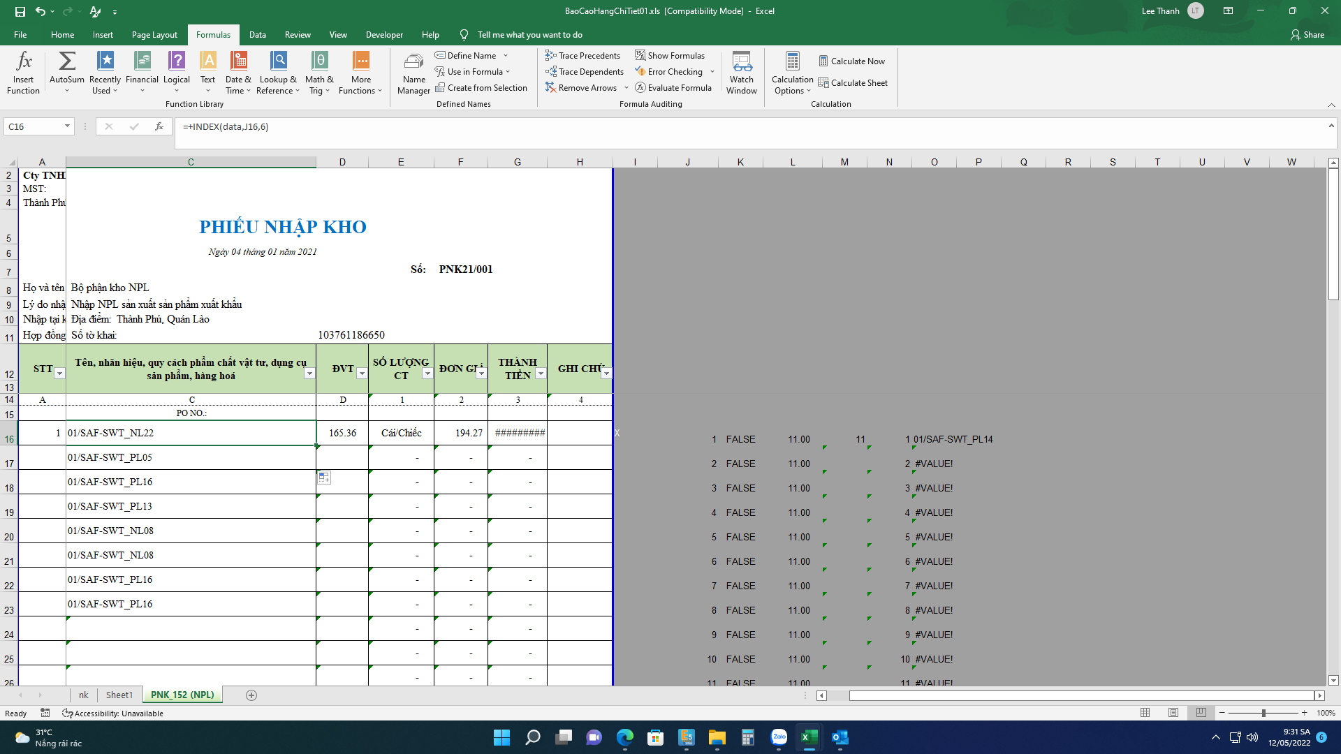This screenshot has height=754, width=1341.
Task: Click the vertical scrollbar down arrow
Action: pyautogui.click(x=1333, y=680)
